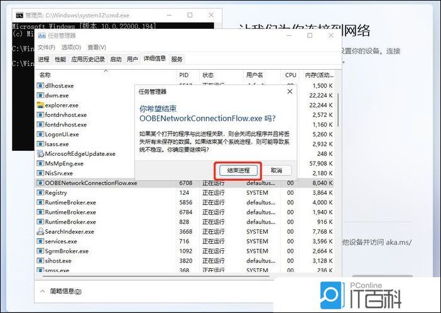
Task: Click the LogonUI.exe process icon
Action: 40,135
